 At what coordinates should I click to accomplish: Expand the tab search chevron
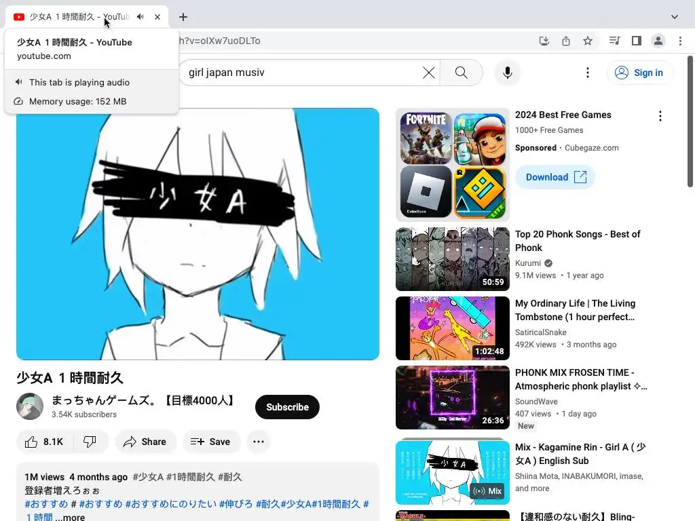[674, 17]
